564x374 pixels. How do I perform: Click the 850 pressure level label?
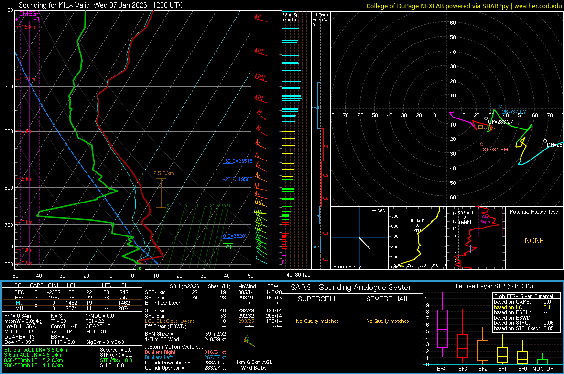(9, 246)
